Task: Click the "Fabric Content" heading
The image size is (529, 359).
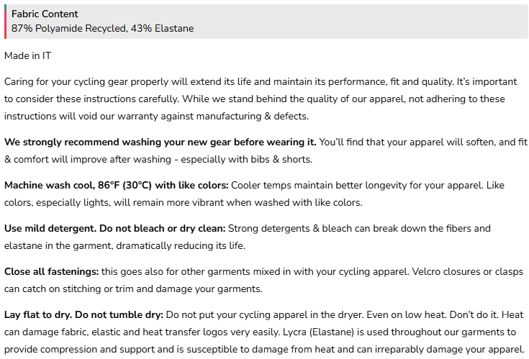Action: click(x=45, y=14)
